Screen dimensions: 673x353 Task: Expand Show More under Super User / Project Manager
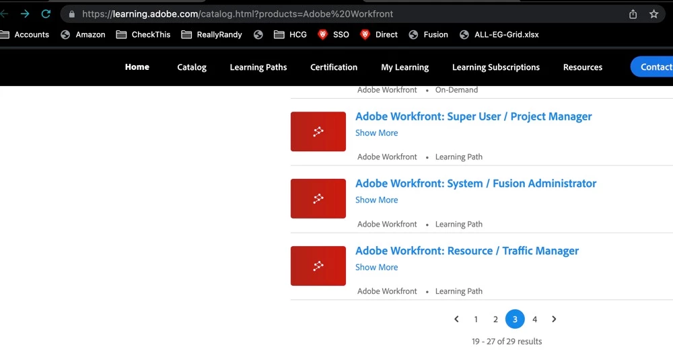click(x=376, y=133)
